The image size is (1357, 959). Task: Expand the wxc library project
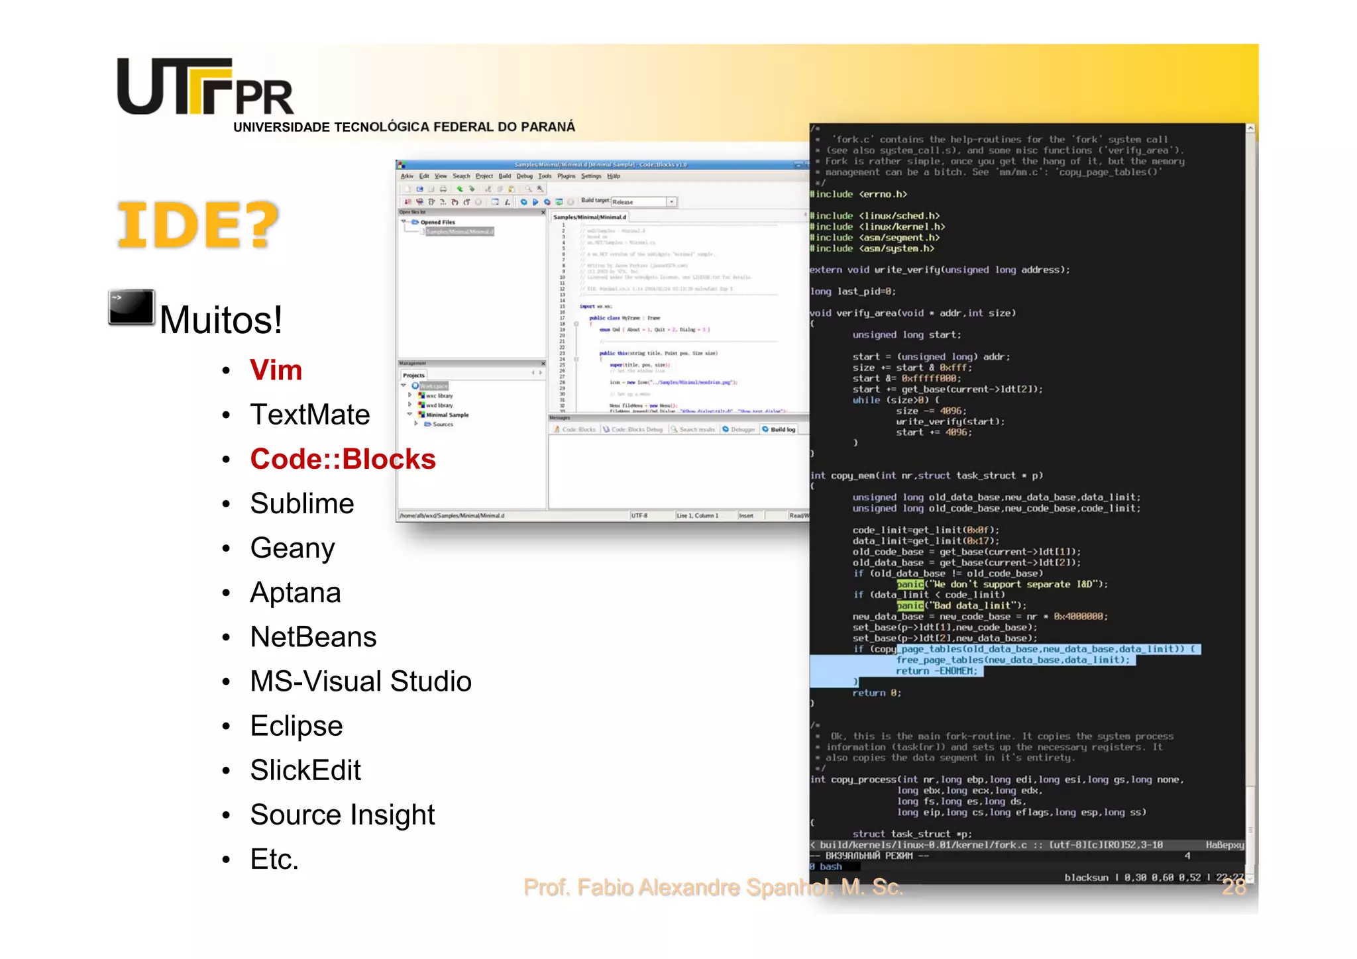click(409, 395)
